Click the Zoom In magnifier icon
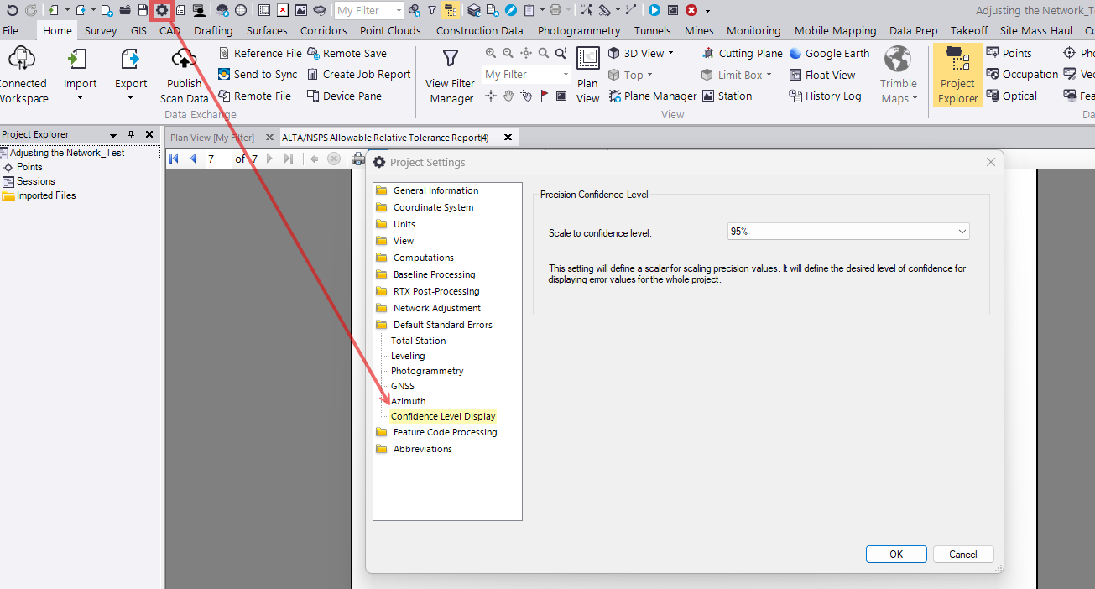The height and width of the screenshot is (589, 1095). (x=491, y=53)
